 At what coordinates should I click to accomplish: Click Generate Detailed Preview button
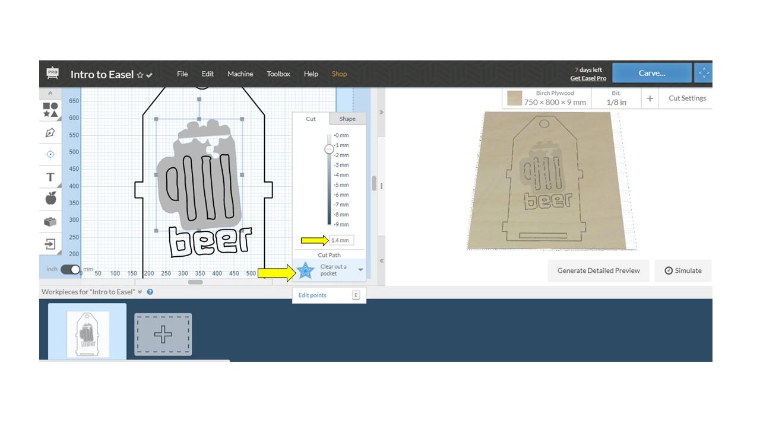(598, 270)
